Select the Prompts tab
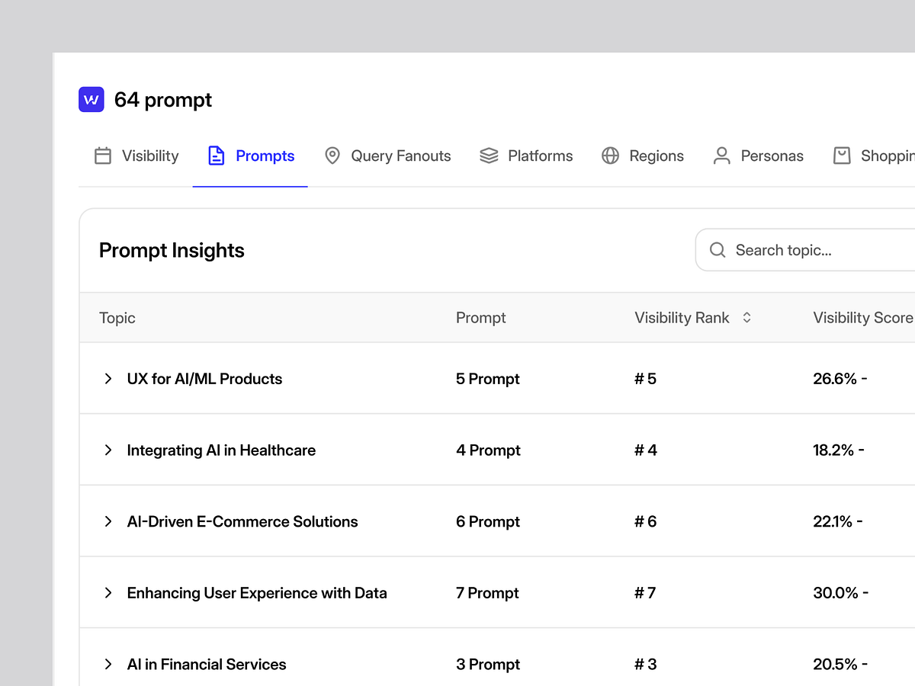The image size is (915, 686). click(251, 155)
